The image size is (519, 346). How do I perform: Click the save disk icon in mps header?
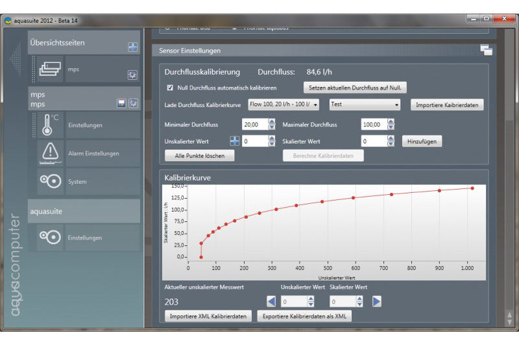pos(121,103)
